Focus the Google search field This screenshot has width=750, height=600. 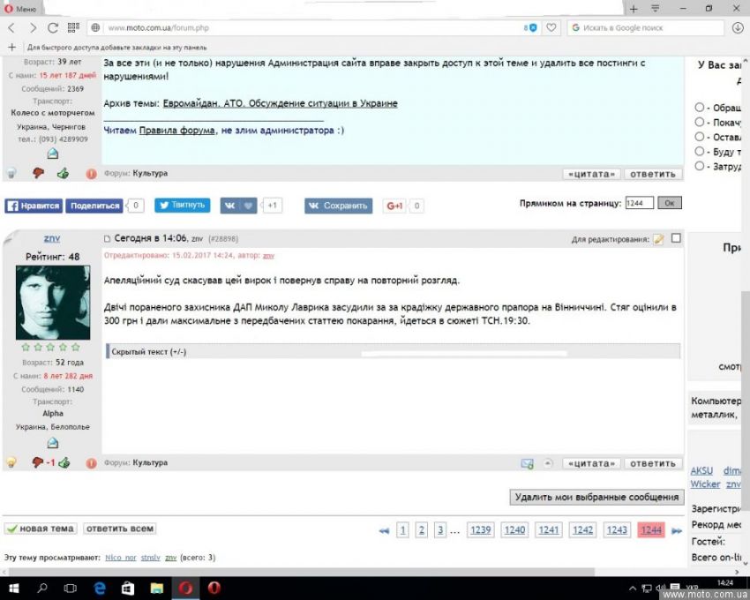pyautogui.click(x=645, y=27)
